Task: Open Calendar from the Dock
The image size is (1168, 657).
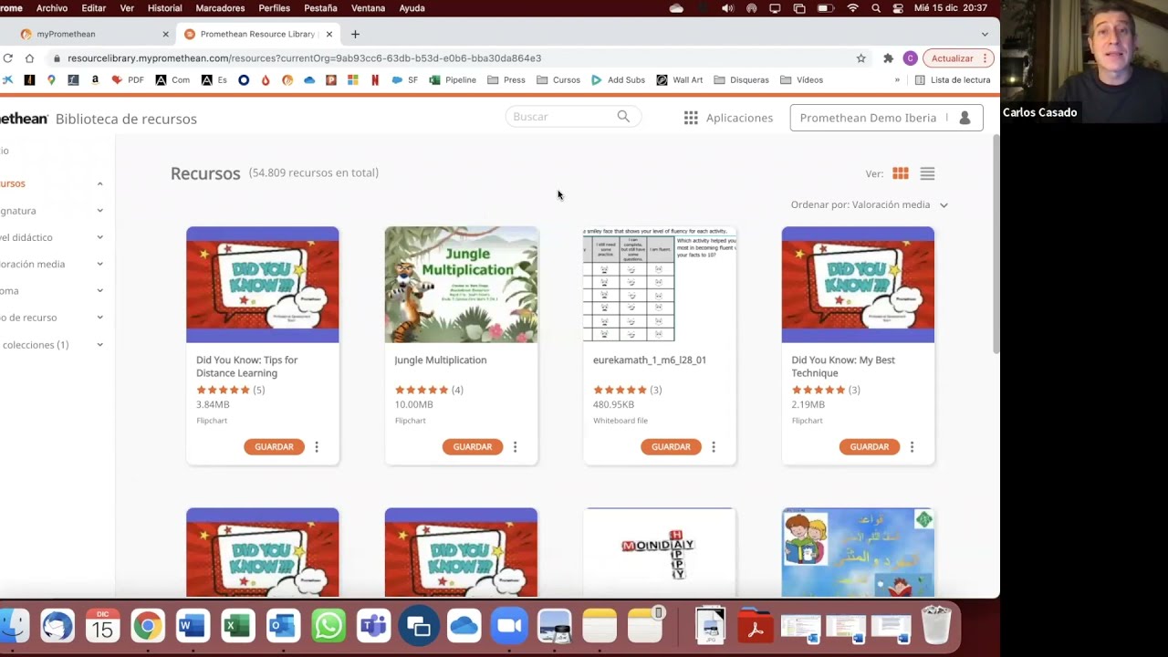Action: 102,627
